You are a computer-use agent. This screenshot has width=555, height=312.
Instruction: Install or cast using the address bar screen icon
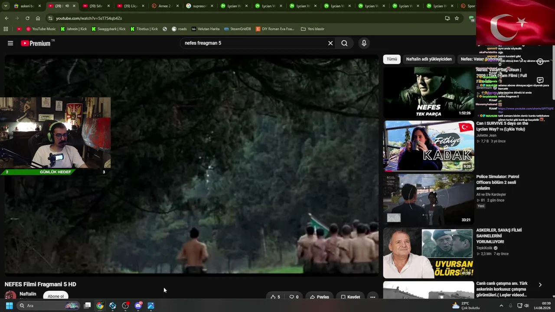[x=447, y=18]
